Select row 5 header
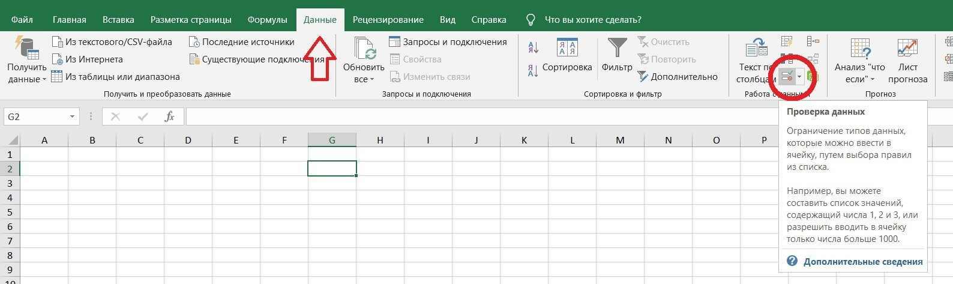Viewport: 953px width, 284px height. point(10,212)
